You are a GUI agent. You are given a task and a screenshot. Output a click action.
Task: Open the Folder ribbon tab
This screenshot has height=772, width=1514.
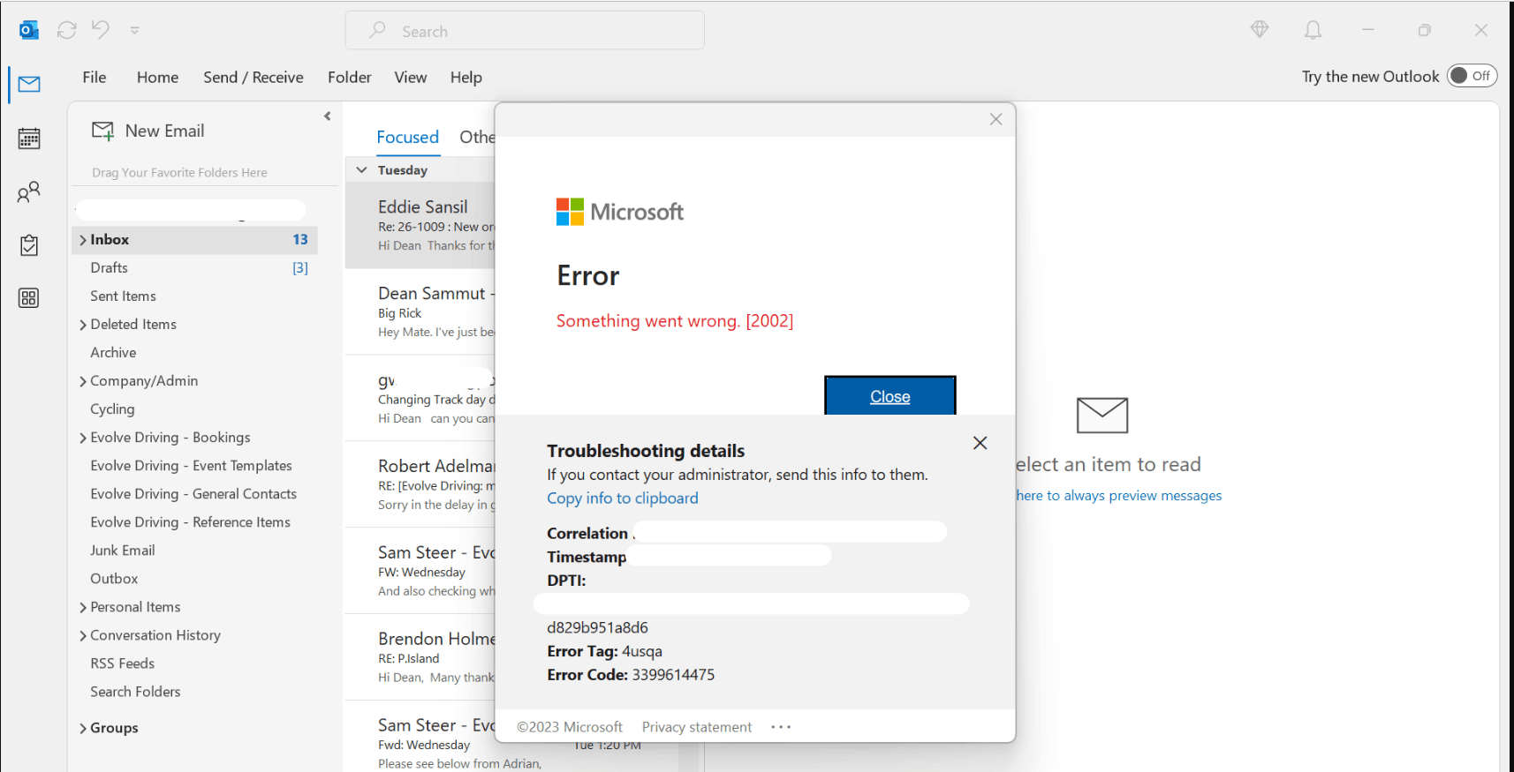349,77
